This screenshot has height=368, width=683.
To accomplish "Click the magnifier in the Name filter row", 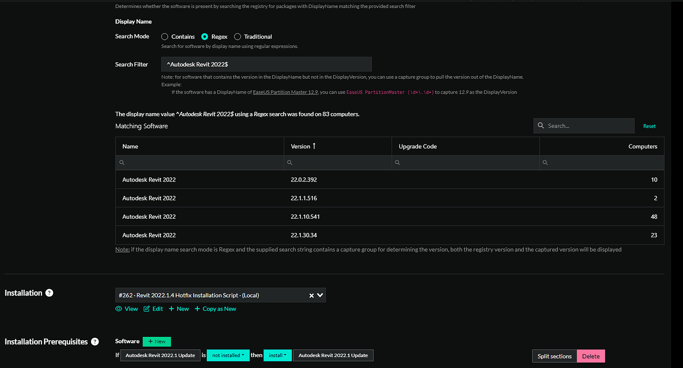I will click(122, 162).
